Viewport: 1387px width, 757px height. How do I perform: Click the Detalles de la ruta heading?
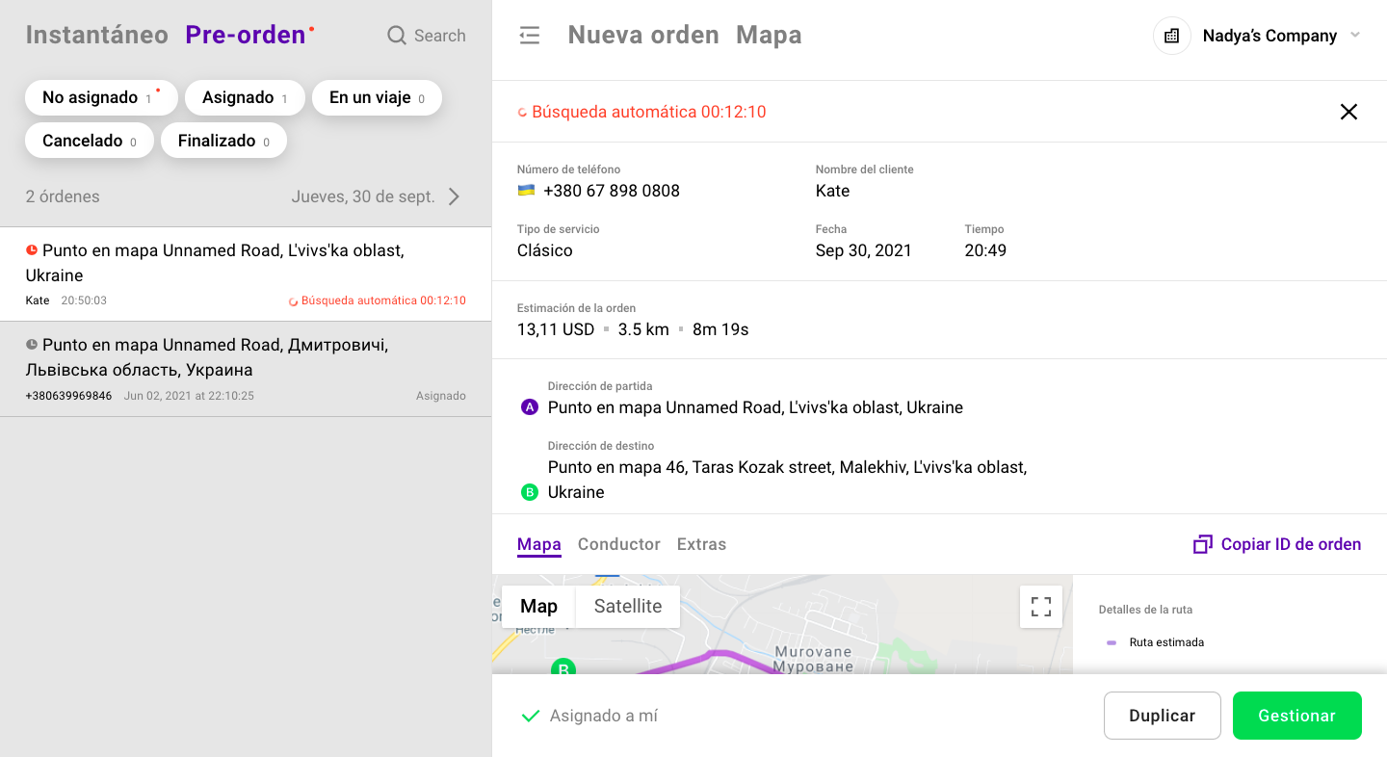[x=1145, y=610]
